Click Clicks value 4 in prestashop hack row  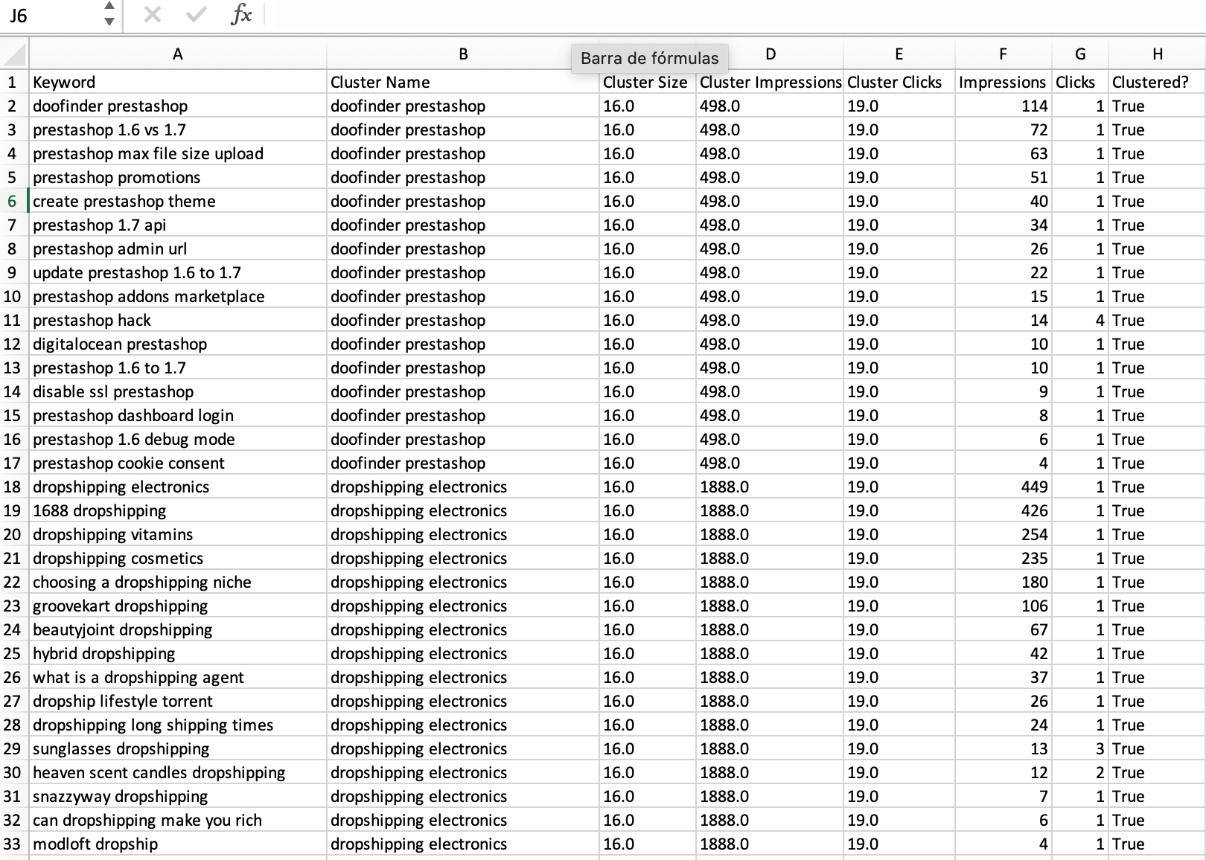pyautogui.click(x=1080, y=320)
